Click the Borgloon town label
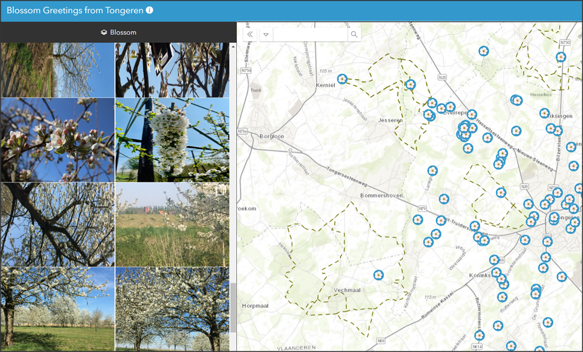Viewport: 583px width, 352px height. 272,136
